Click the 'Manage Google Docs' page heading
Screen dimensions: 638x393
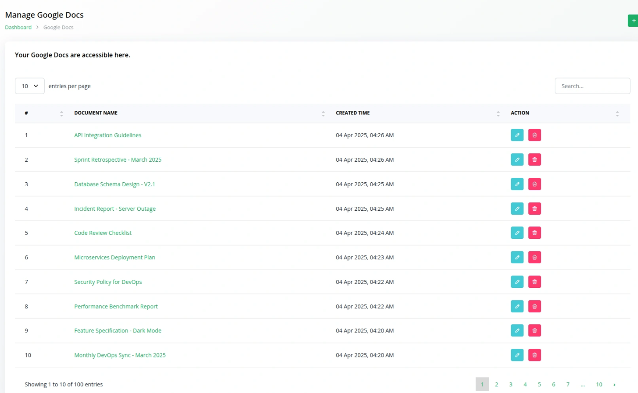44,15
